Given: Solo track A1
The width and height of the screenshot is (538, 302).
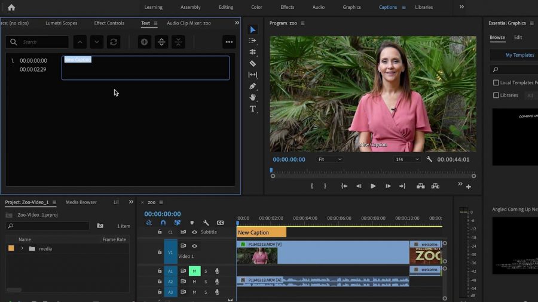Looking at the screenshot, I should click(x=206, y=271).
